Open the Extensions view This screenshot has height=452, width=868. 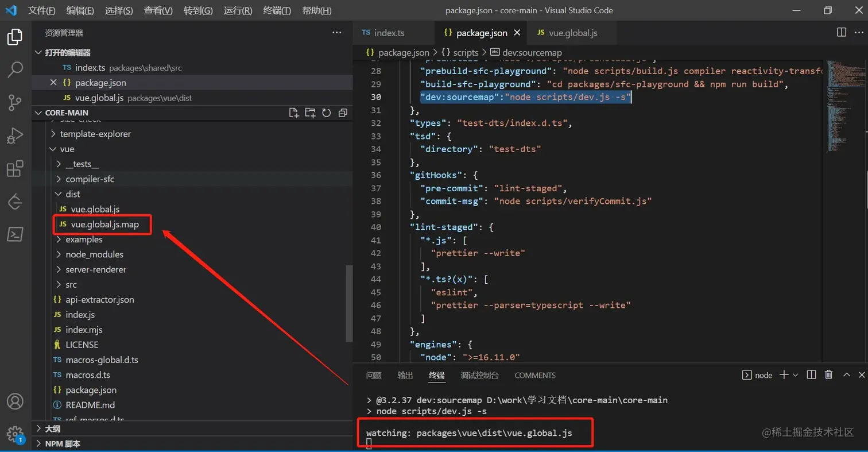15,169
